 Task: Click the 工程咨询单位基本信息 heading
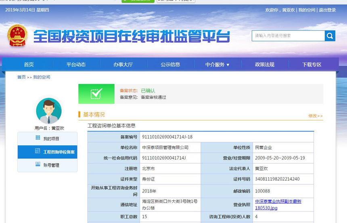click(x=111, y=126)
